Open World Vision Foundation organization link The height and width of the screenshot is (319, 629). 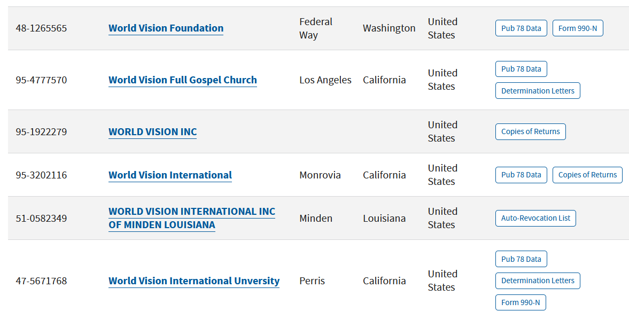(x=166, y=28)
